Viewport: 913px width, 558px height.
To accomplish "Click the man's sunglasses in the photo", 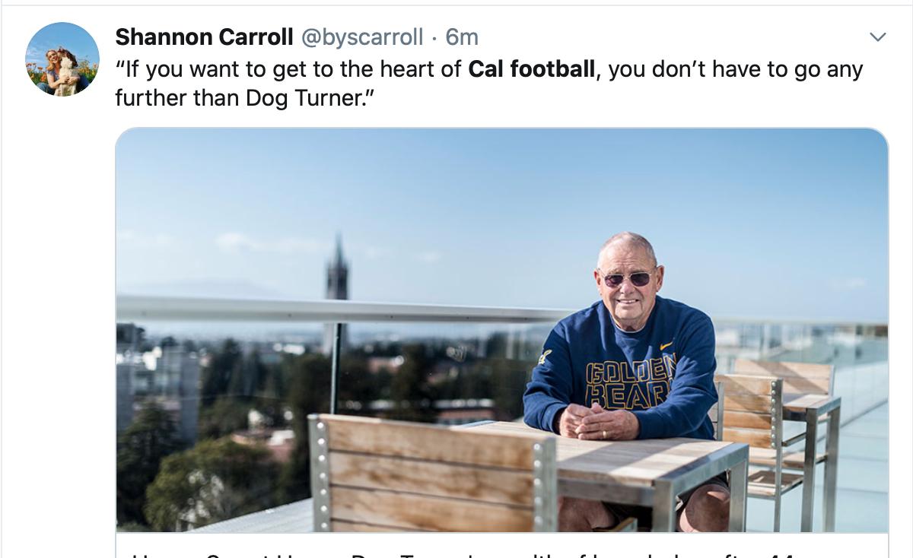I will (x=627, y=278).
